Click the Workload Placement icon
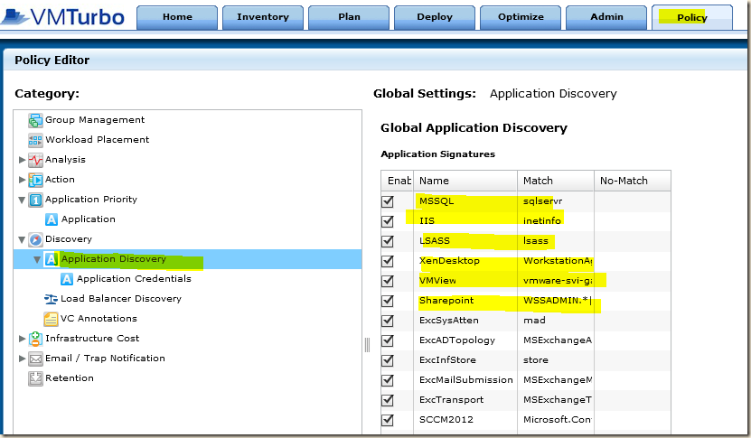This screenshot has height=438, width=751. [35, 140]
